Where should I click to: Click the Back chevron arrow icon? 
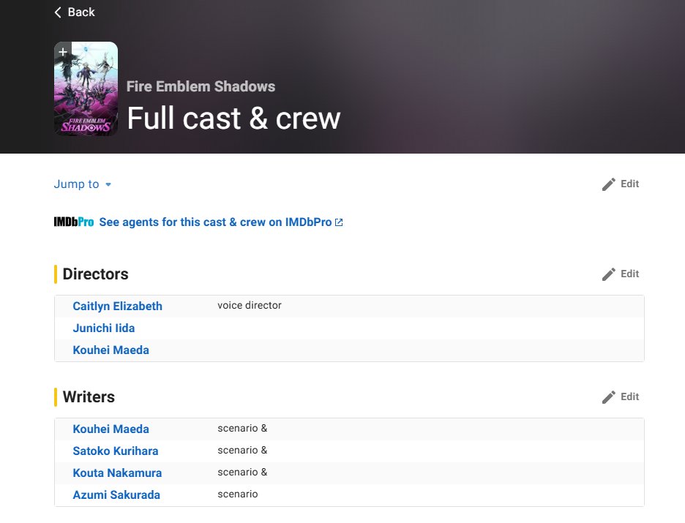click(58, 12)
